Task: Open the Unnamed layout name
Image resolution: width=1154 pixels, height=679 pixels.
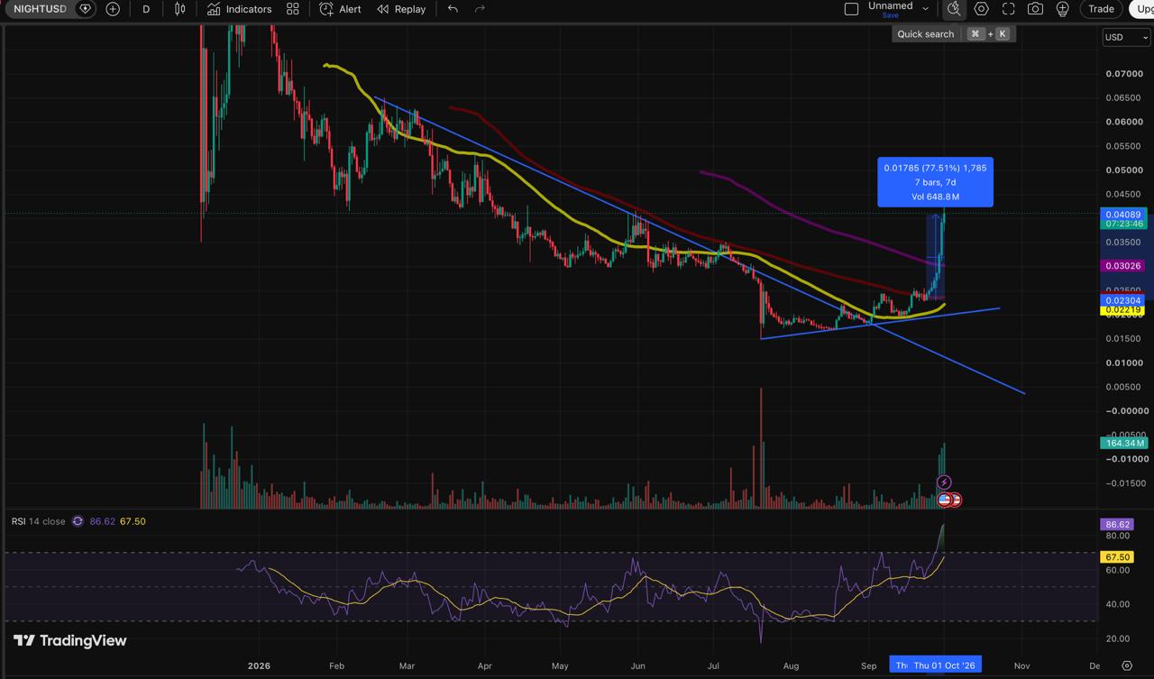Action: coord(890,5)
